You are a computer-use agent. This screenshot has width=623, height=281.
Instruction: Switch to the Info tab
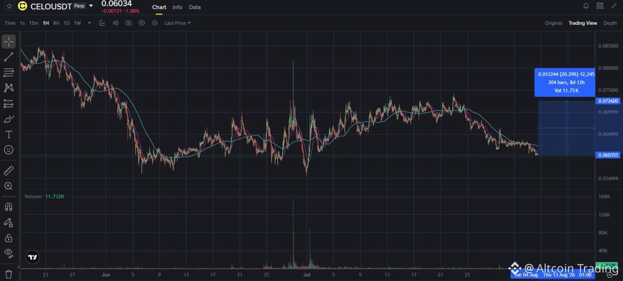coord(177,7)
